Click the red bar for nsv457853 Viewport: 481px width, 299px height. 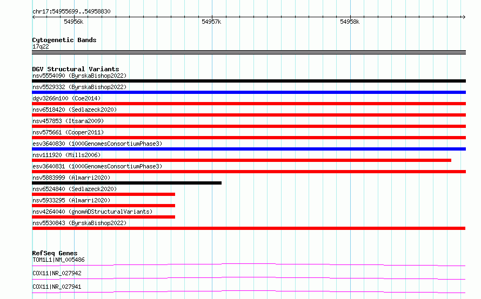[x=249, y=126]
